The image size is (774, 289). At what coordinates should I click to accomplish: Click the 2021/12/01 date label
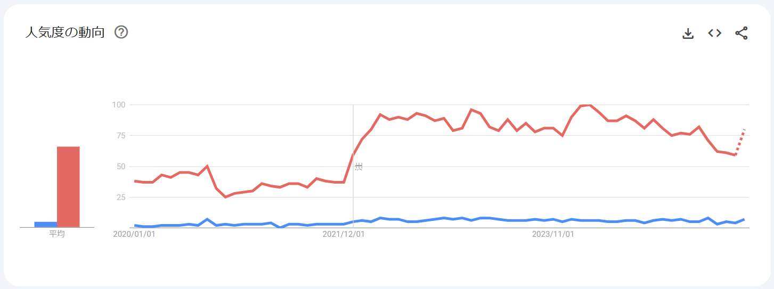tap(344, 234)
